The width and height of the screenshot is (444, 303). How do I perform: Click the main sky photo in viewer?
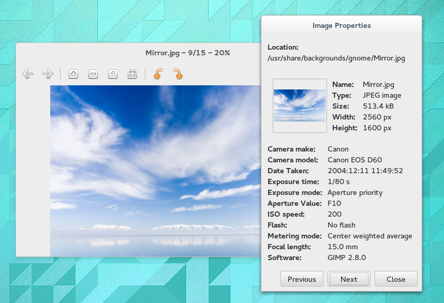(x=155, y=171)
